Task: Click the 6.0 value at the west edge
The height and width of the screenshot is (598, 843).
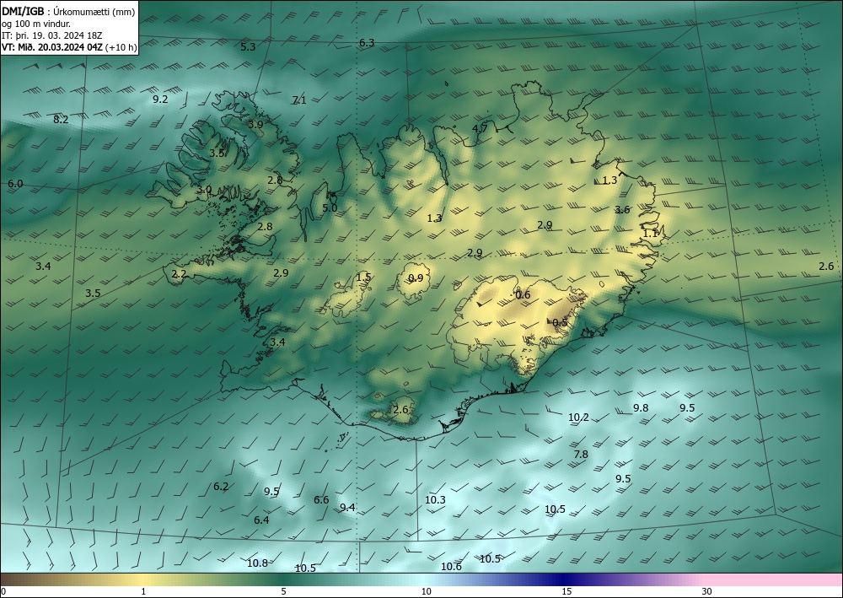Action: (x=15, y=183)
